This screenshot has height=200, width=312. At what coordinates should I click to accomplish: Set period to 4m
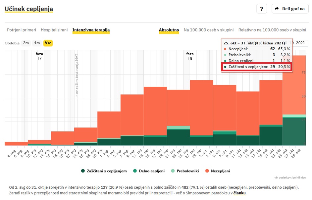[37, 43]
